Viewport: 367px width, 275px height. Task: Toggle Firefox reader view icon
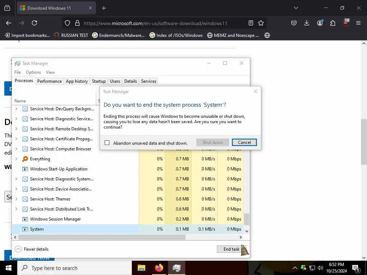251,23
